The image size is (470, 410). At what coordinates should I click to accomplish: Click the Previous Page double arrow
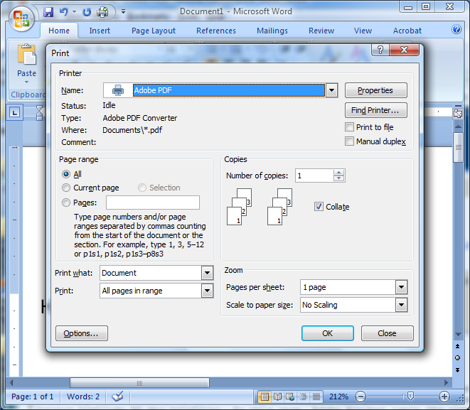tap(457, 346)
